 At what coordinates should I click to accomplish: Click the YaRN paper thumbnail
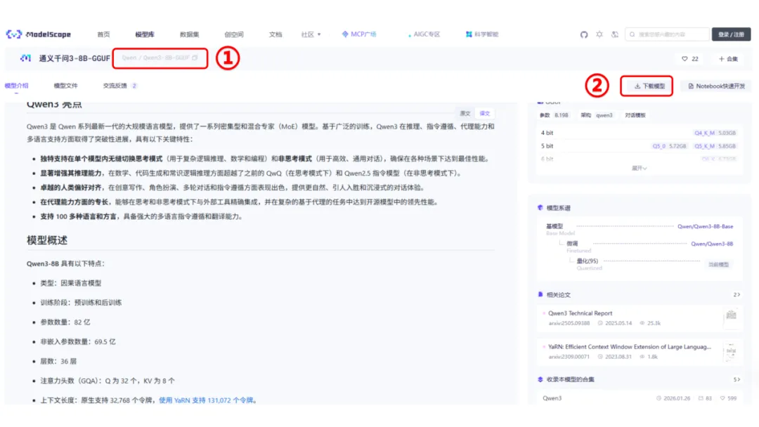731,351
